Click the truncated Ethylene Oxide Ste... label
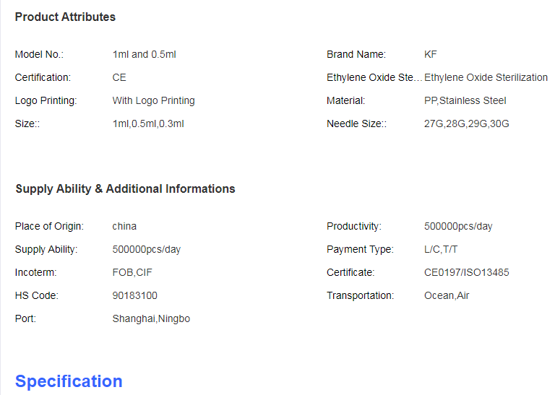The width and height of the screenshot is (555, 395). tap(374, 77)
